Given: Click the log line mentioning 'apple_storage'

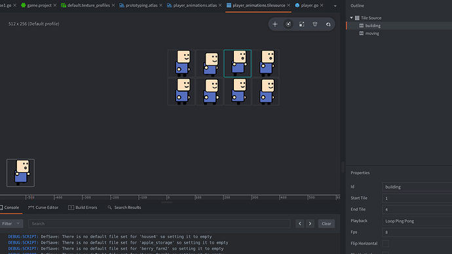Looking at the screenshot, I should (118, 243).
